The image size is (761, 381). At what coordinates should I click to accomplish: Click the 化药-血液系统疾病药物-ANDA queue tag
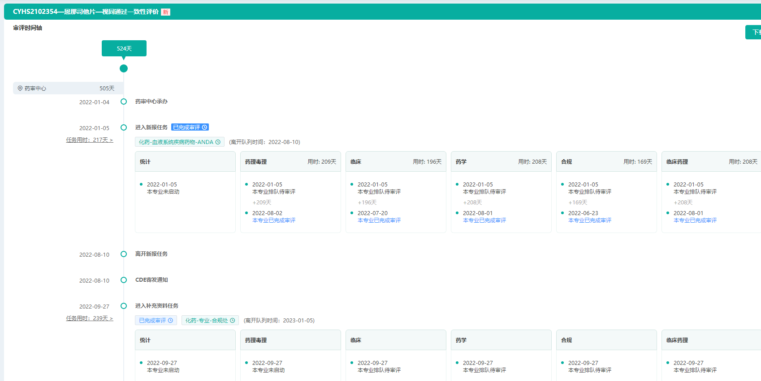pyautogui.click(x=176, y=142)
